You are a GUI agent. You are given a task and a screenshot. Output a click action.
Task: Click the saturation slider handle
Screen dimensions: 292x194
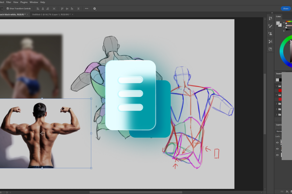pos(286,27)
